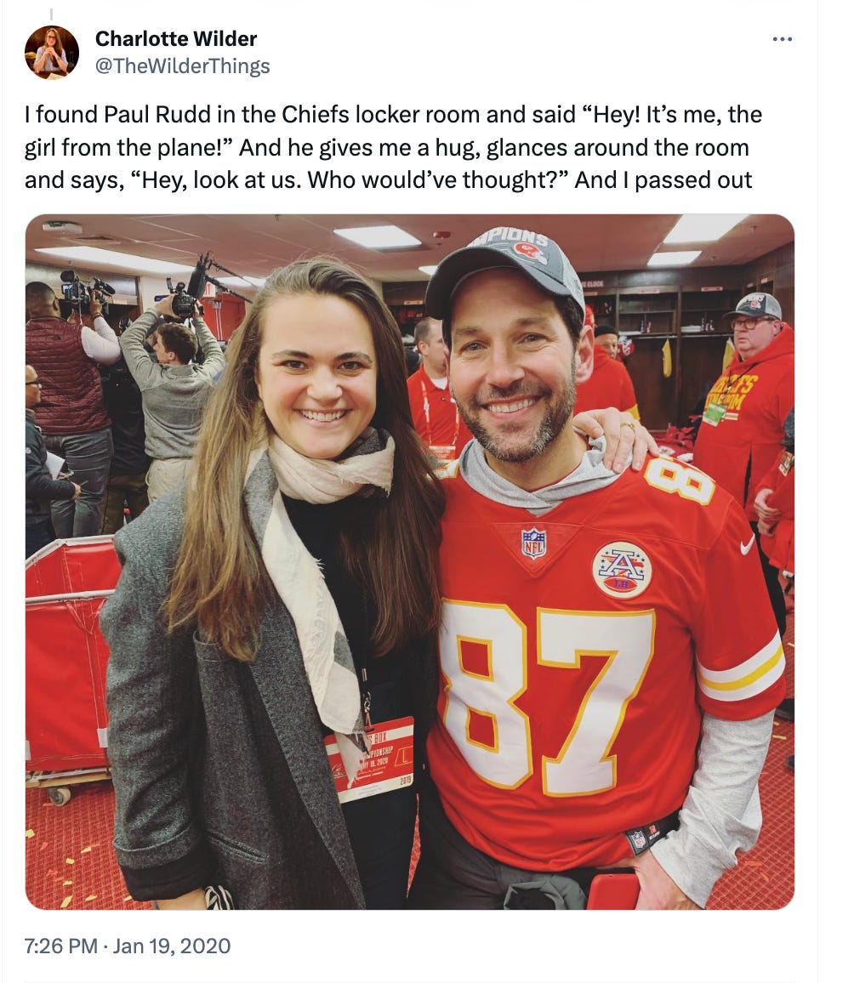
Task: Select the tweet text mentioning Paul Rudd
Action: coord(393,147)
